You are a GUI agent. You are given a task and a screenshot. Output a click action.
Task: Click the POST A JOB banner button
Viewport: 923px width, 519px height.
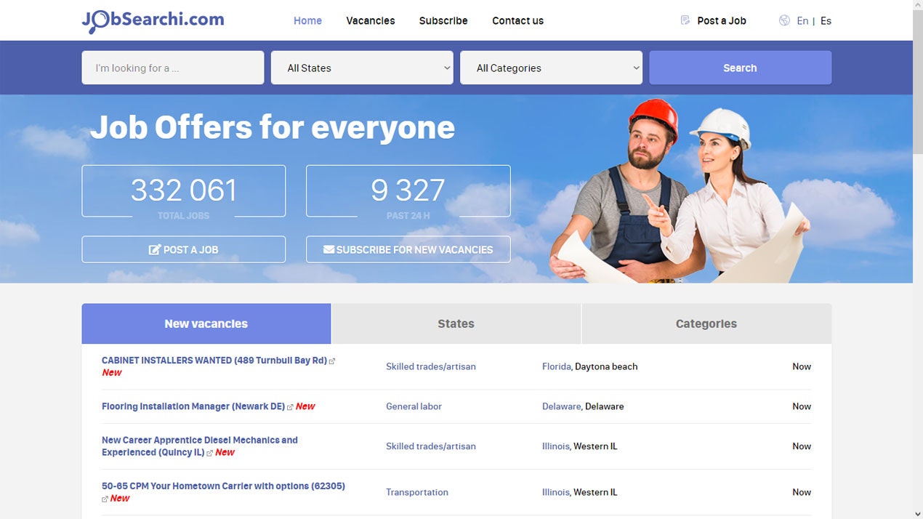183,249
